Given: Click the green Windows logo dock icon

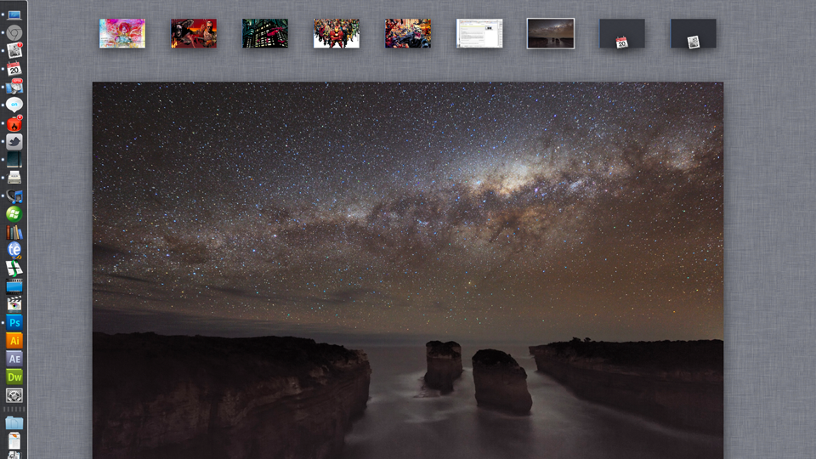Looking at the screenshot, I should (x=14, y=214).
